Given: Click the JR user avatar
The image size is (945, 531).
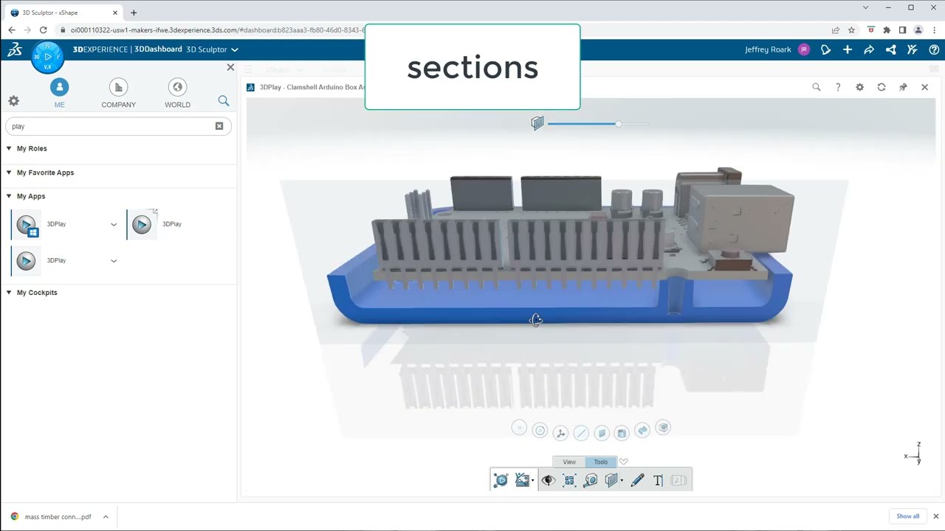Looking at the screenshot, I should click(x=804, y=49).
